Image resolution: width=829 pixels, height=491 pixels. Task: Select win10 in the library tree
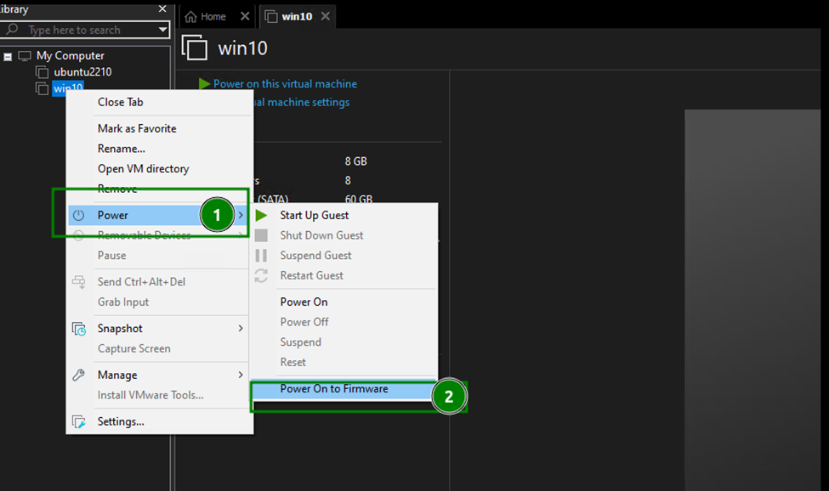coord(68,88)
